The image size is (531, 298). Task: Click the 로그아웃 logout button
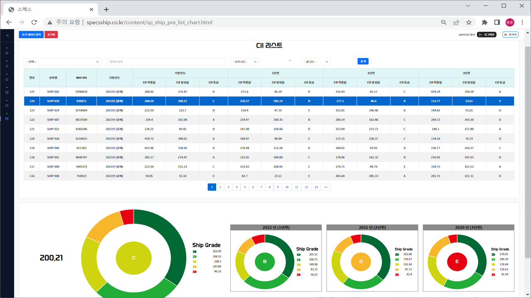487,35
